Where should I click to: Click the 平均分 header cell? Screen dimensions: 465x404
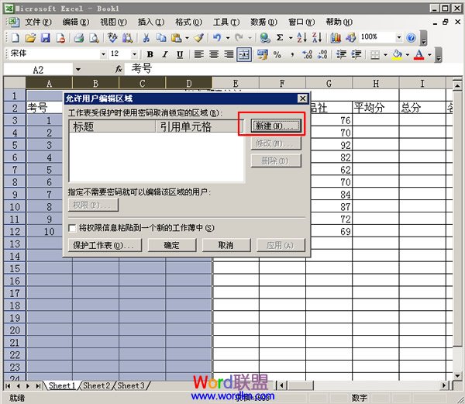pos(375,108)
